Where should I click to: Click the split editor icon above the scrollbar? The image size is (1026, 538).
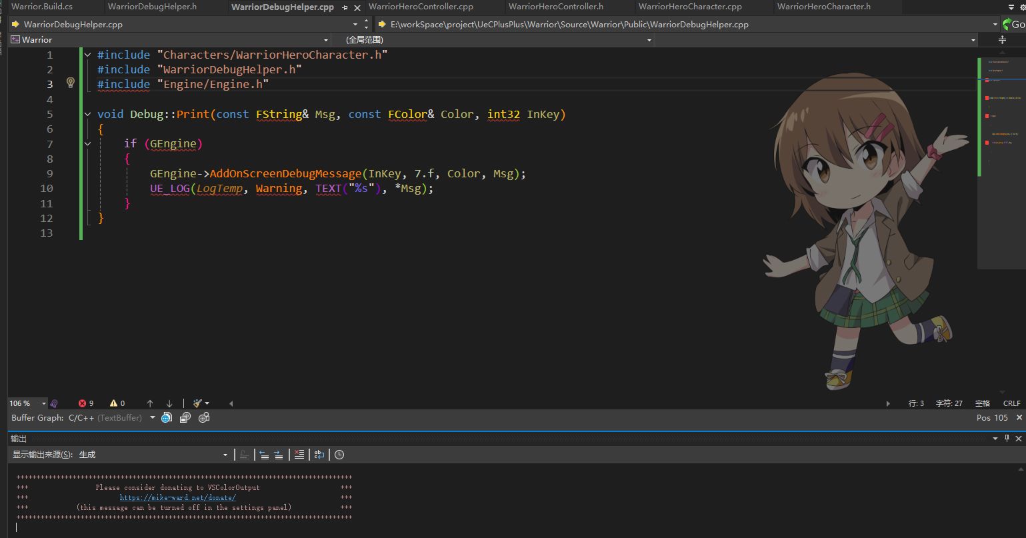click(1002, 40)
